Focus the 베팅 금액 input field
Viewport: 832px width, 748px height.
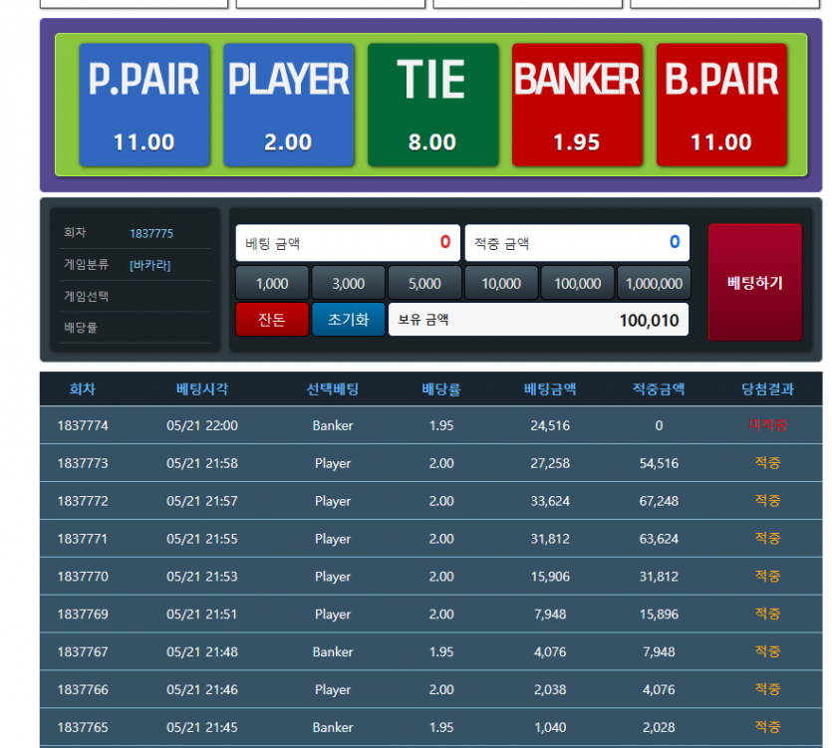[348, 243]
